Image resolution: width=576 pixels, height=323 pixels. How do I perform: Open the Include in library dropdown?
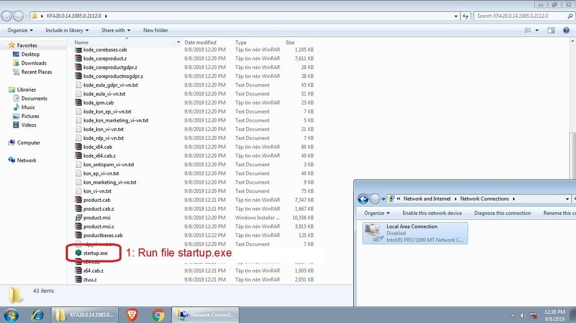(x=67, y=30)
